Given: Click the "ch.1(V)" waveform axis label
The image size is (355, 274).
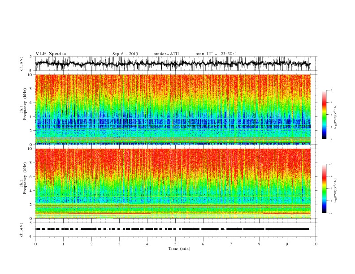Looking at the screenshot, I should point(22,64).
